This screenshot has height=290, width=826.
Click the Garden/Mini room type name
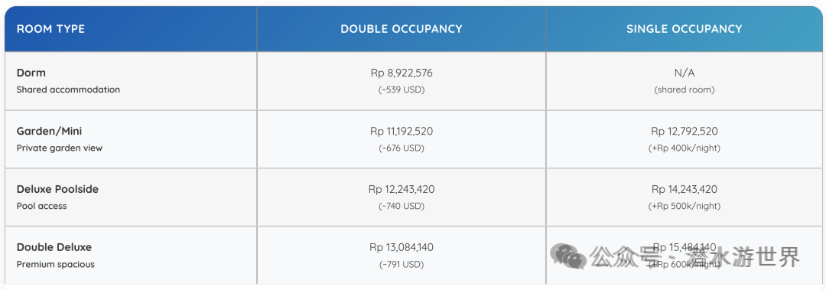coord(49,132)
